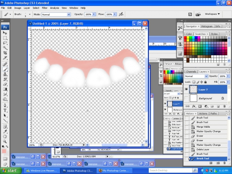
Task: Toggle lock image pixels
Action: click(198, 82)
